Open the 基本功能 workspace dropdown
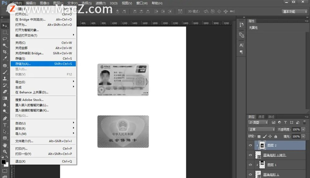The width and height of the screenshot is (310, 178). (x=295, y=11)
